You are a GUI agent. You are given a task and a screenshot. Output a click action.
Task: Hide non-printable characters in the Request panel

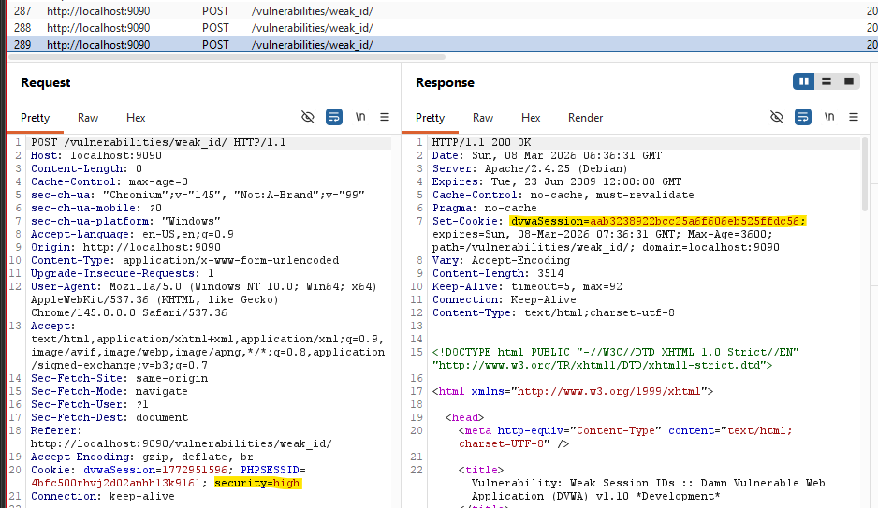(307, 117)
